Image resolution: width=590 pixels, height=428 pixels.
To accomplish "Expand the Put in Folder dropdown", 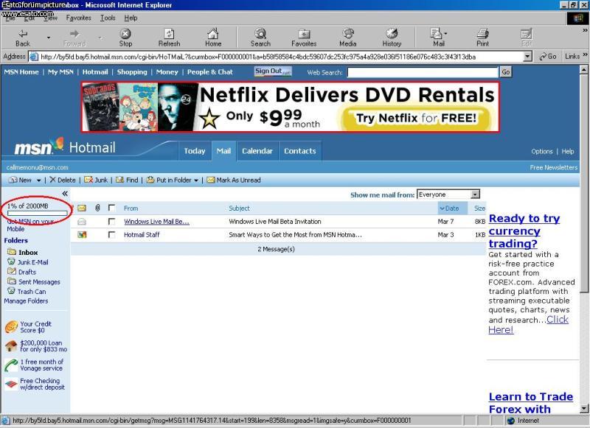I will click(196, 180).
